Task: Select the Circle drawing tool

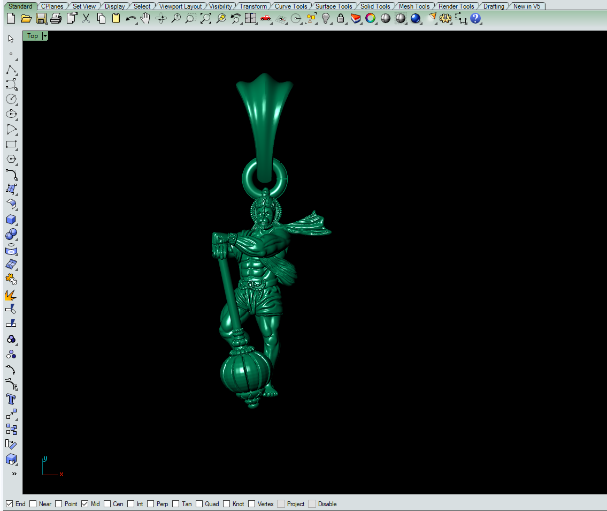Action: pos(11,99)
